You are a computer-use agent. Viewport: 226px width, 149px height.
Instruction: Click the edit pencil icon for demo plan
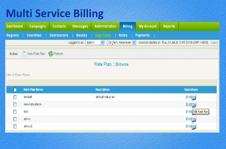click(x=194, y=119)
